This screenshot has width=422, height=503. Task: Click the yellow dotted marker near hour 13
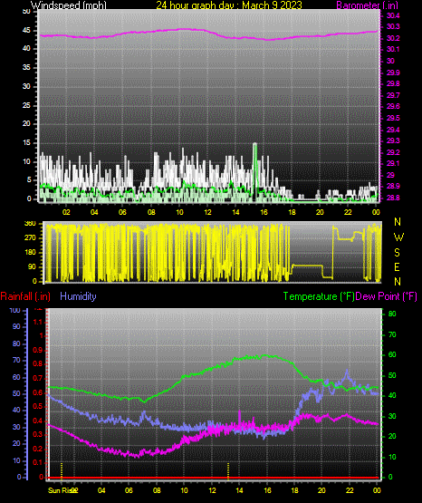228,471
